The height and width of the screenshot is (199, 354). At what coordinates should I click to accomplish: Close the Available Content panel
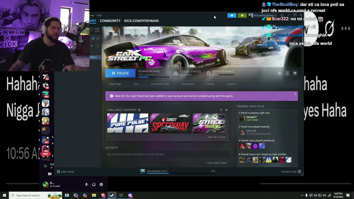coord(226,110)
